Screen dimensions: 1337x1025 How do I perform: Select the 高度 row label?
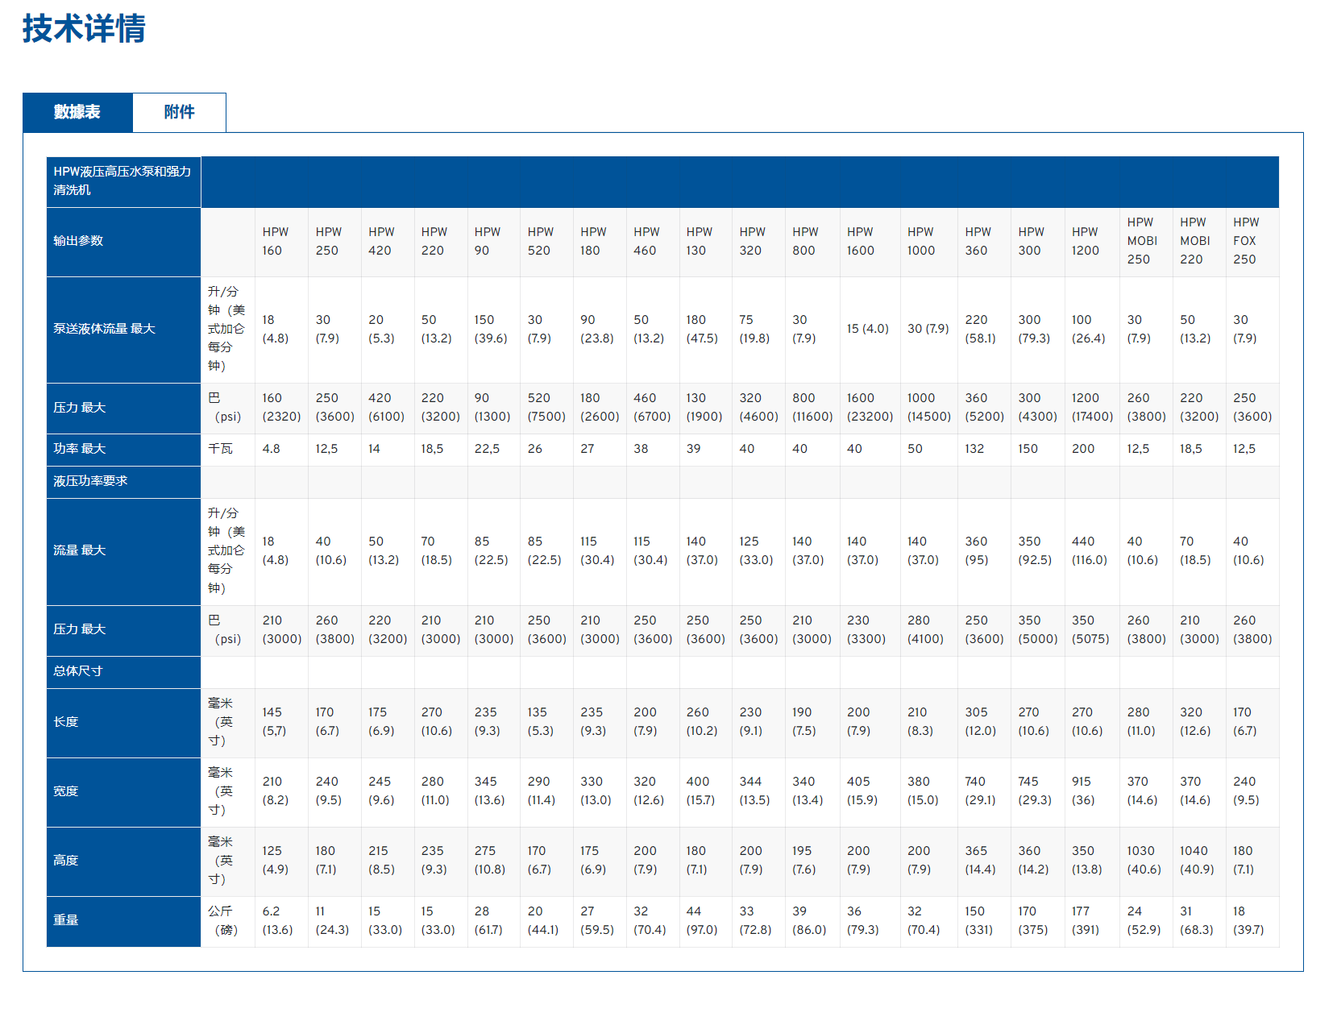pos(66,861)
